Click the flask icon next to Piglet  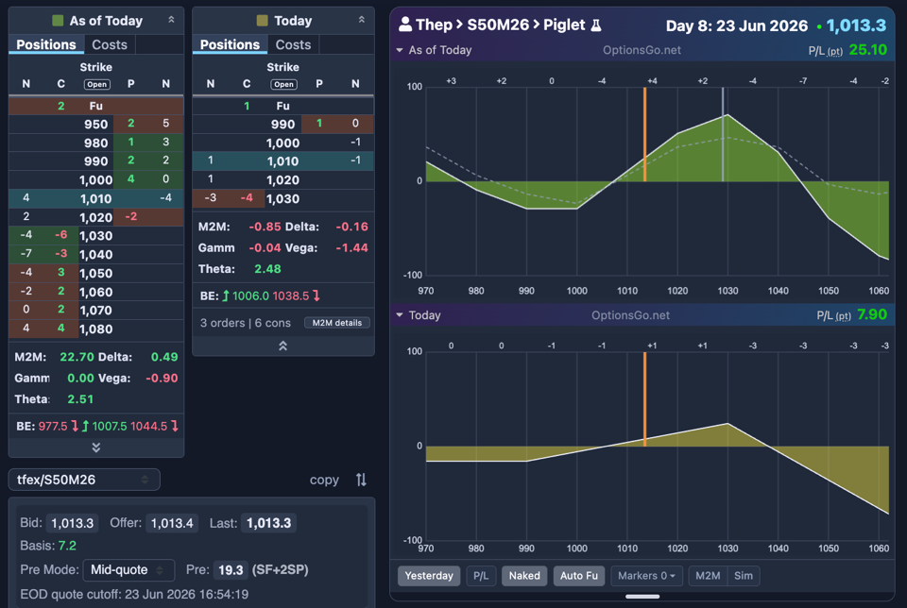596,25
